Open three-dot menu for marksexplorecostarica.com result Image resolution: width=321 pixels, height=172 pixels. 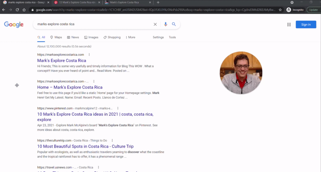coord(89,54)
